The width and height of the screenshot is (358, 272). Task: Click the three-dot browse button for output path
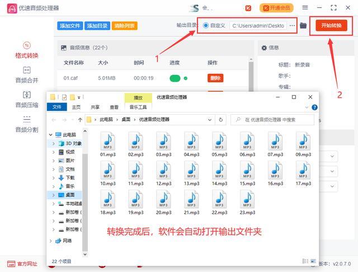click(x=292, y=26)
